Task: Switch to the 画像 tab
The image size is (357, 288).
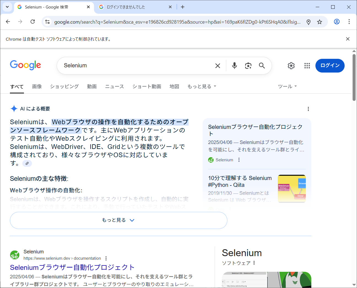Action: [37, 87]
